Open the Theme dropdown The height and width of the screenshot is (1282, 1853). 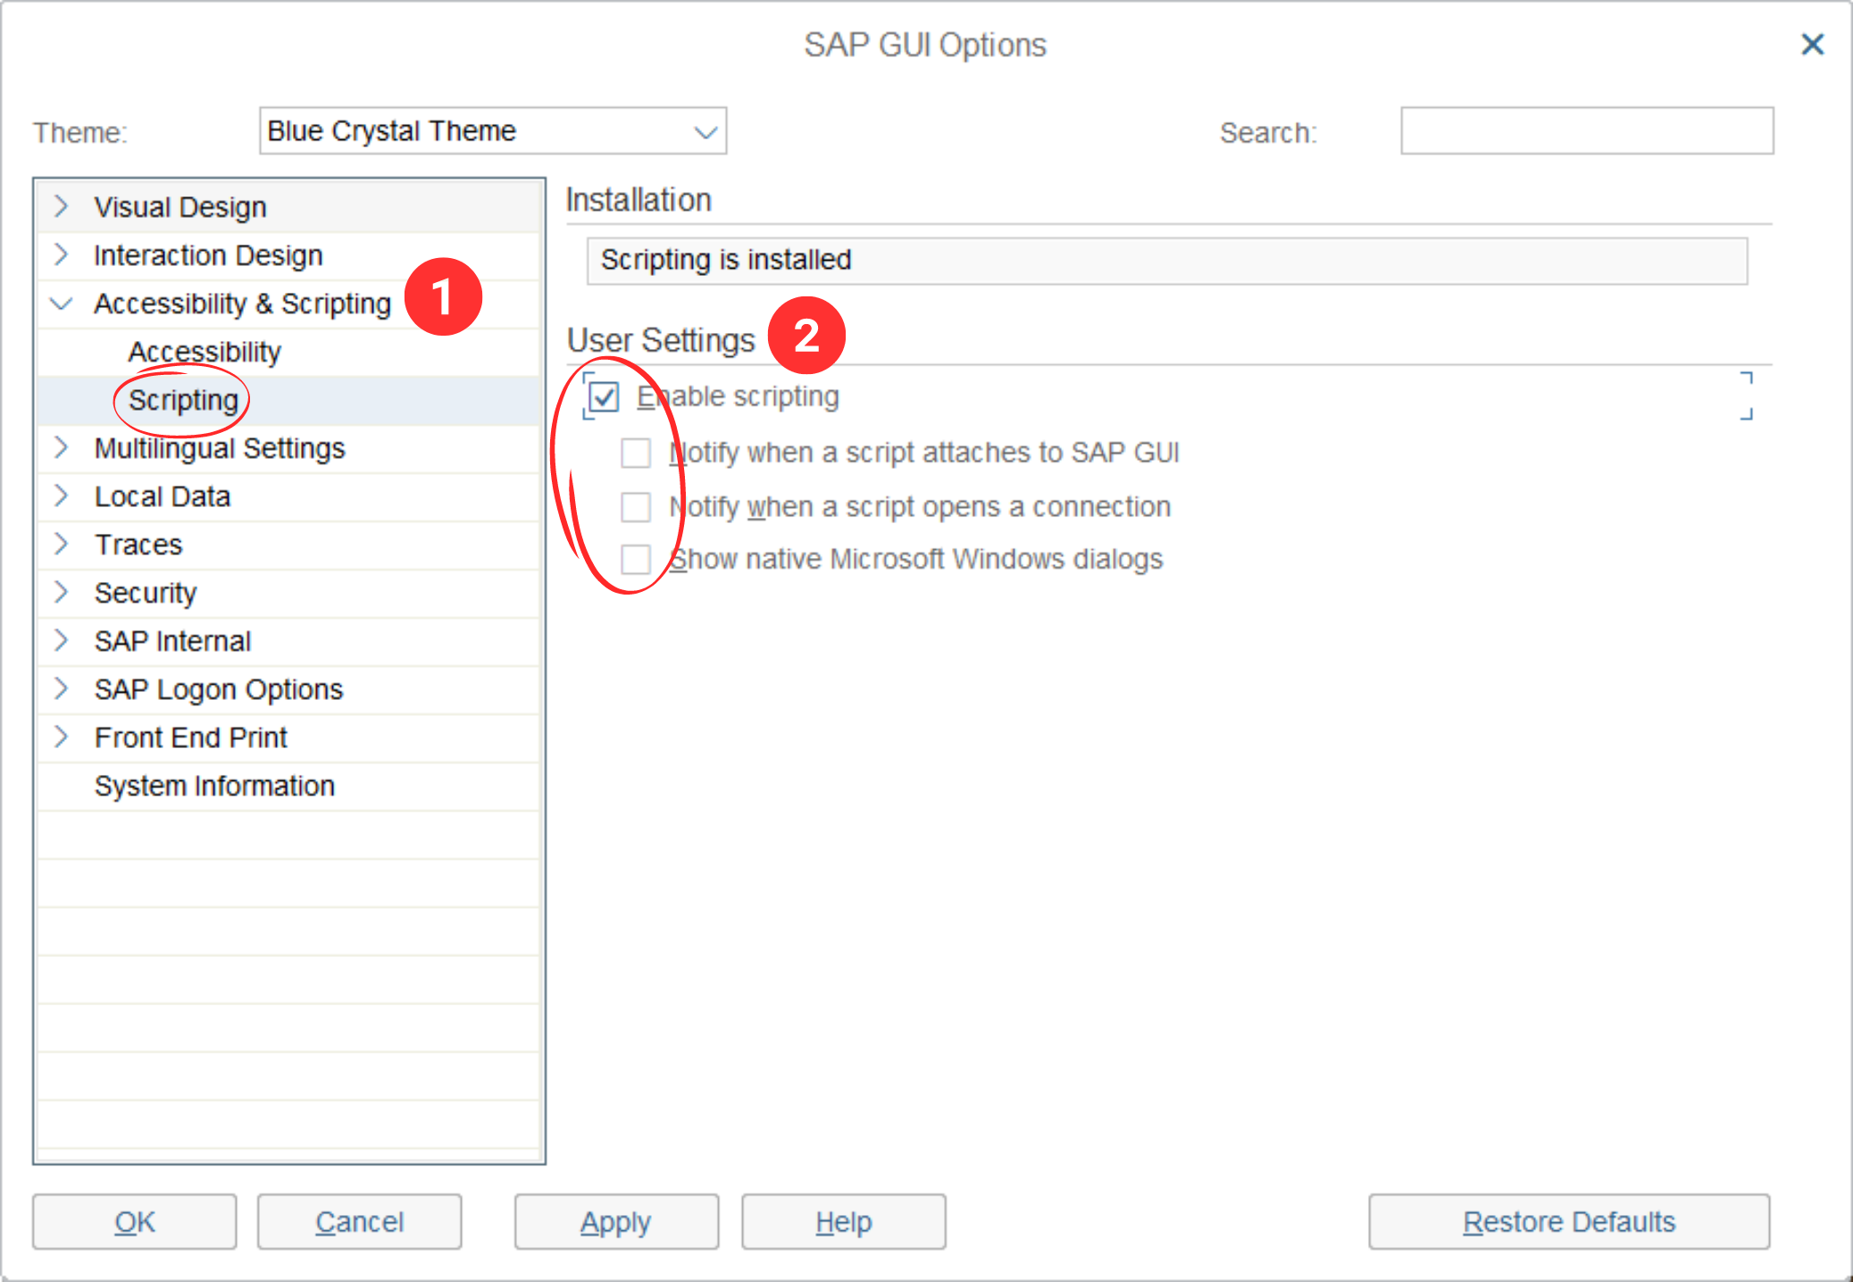tap(705, 130)
